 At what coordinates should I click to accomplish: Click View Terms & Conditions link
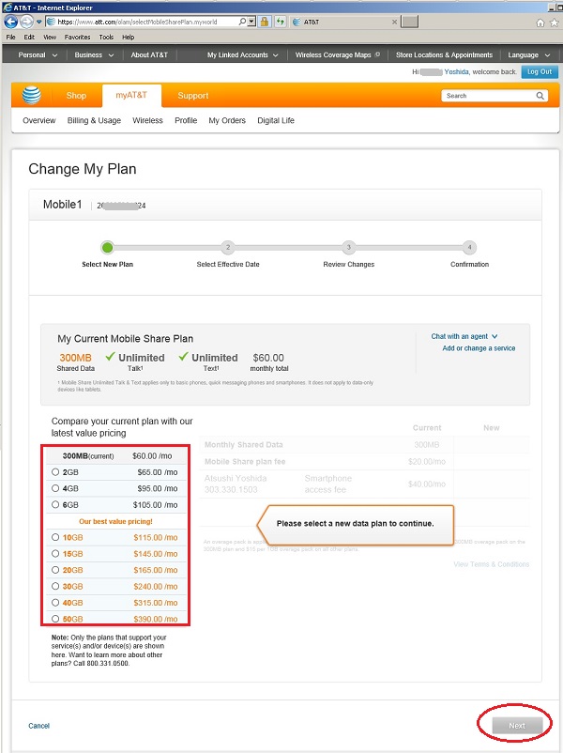point(492,564)
